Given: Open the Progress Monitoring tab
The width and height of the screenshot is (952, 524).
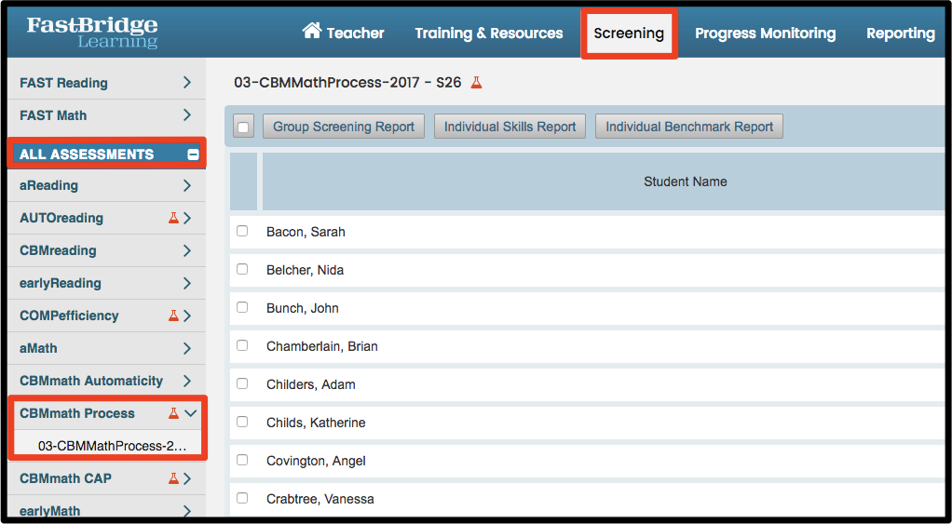Looking at the screenshot, I should click(x=765, y=33).
